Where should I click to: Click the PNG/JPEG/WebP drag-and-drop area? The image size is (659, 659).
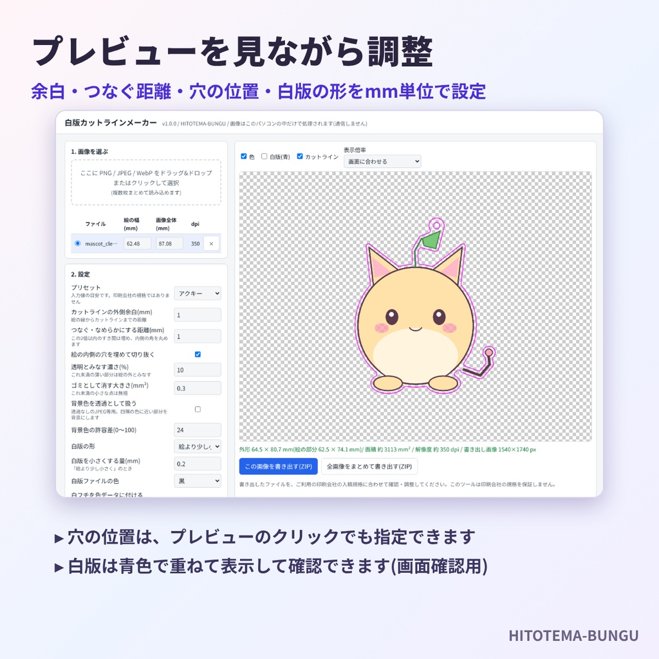(x=146, y=182)
